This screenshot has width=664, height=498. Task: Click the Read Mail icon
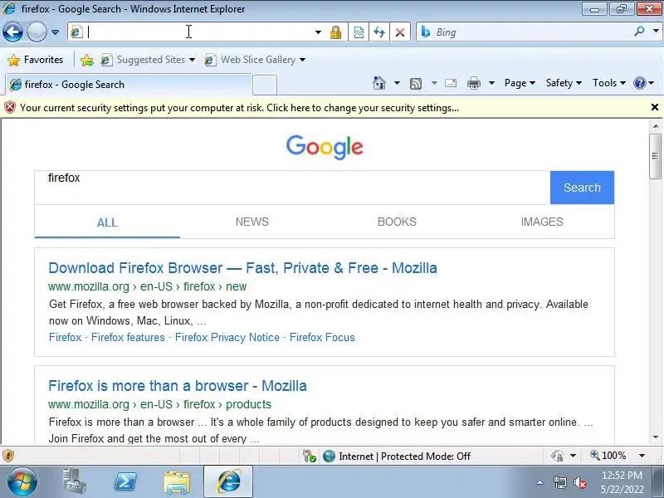[x=451, y=83]
